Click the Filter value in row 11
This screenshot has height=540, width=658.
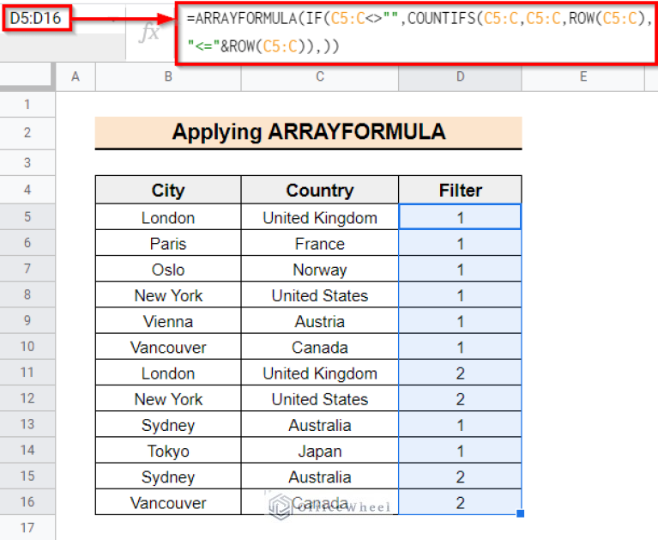tap(460, 373)
